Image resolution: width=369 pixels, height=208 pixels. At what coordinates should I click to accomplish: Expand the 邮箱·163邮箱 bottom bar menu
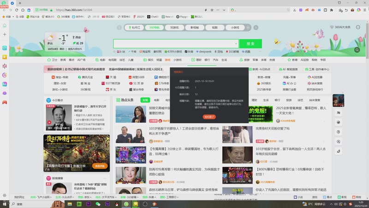(x=130, y=197)
